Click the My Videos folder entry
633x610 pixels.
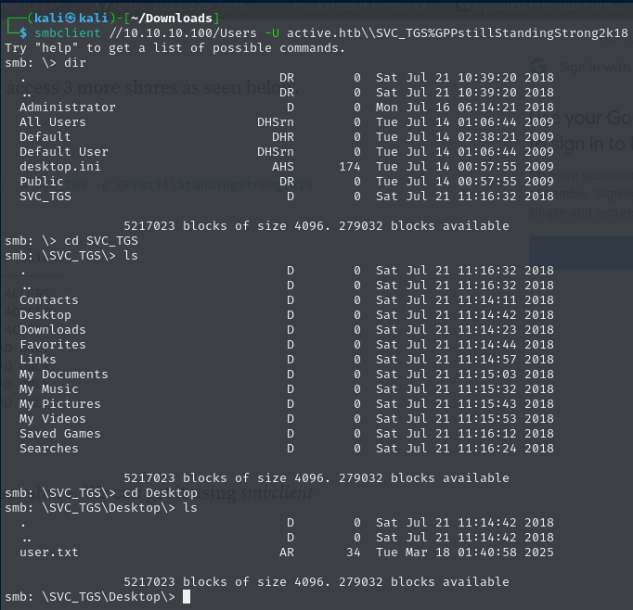coord(52,419)
